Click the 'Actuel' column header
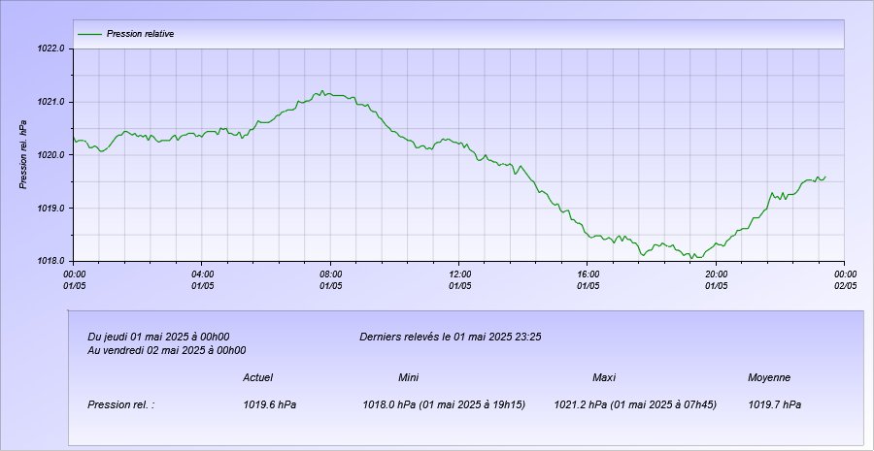The height and width of the screenshot is (451, 874). point(258,378)
